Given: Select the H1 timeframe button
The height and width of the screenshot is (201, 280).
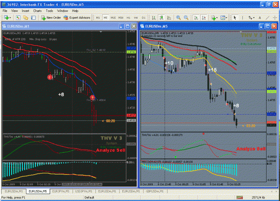Looking at the screenshot, I should (129, 17).
